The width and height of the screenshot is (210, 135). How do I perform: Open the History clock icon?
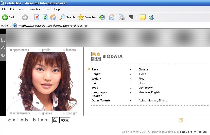point(102,17)
